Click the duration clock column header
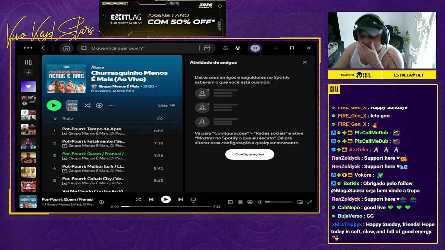445x250 pixels. coord(160,118)
